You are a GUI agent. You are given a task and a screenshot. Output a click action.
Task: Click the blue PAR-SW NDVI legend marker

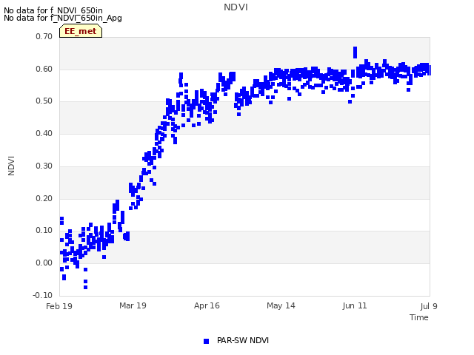tap(206, 341)
